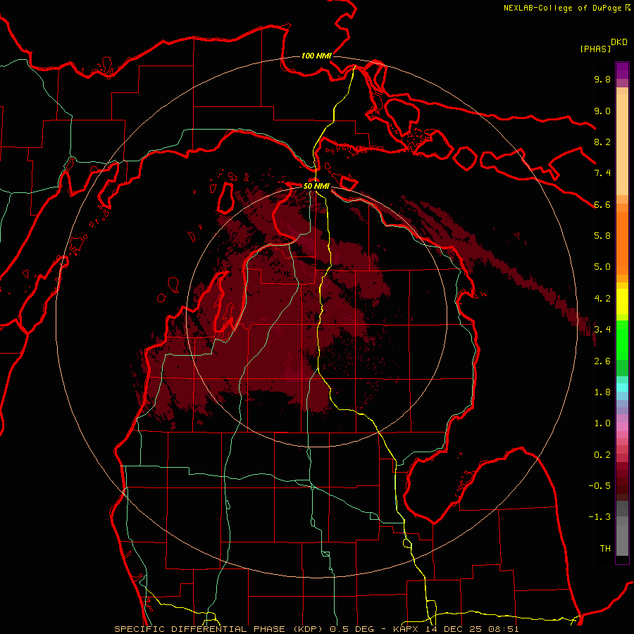The width and height of the screenshot is (634, 634).
Task: Click the KAPX station identifier
Action: coord(405,629)
